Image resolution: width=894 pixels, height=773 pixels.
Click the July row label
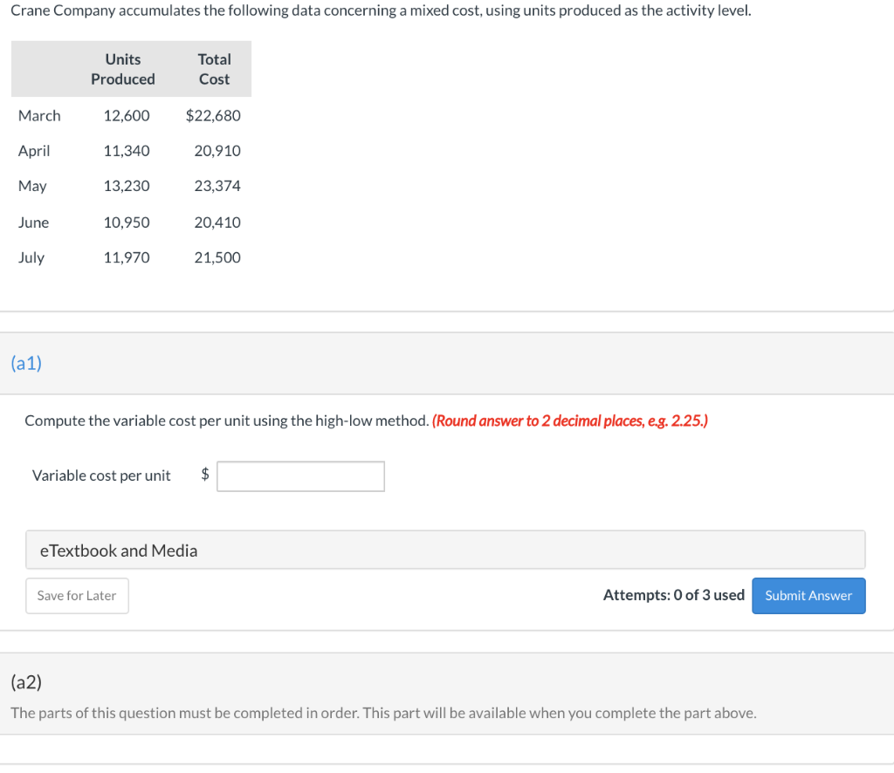tap(31, 257)
